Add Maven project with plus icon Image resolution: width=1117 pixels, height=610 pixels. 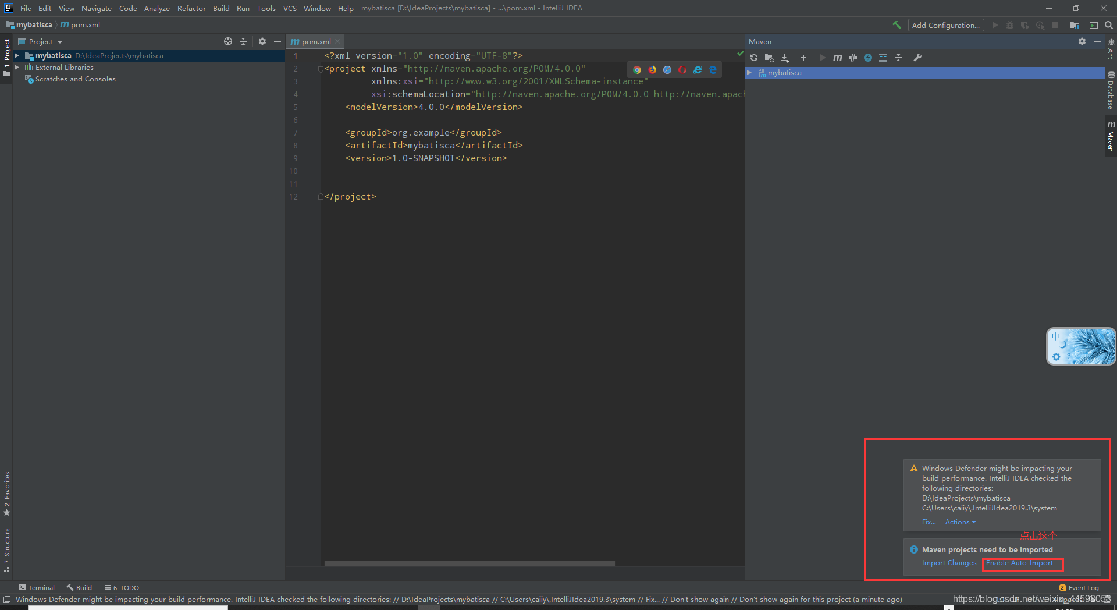click(803, 58)
